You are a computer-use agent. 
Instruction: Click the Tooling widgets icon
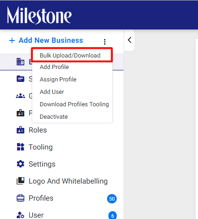click(x=20, y=147)
